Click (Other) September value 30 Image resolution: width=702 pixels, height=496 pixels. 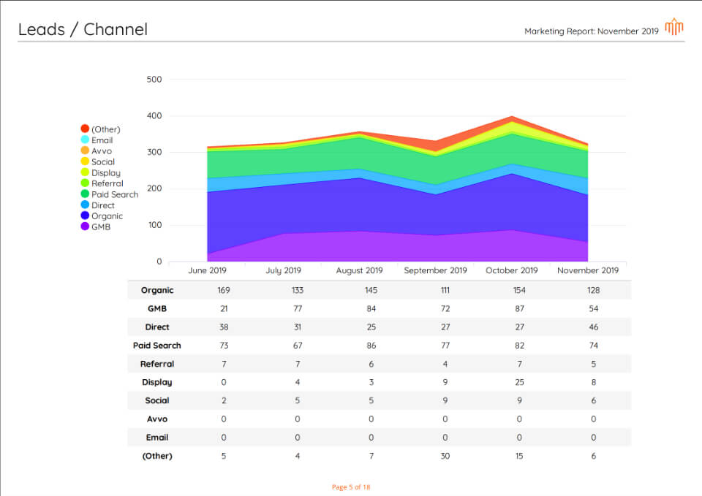coord(445,456)
